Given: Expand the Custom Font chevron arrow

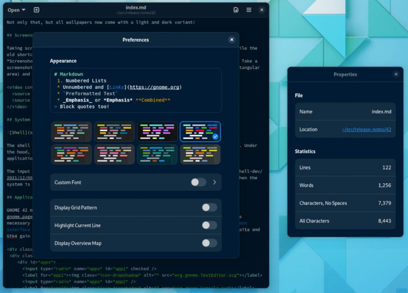Looking at the screenshot, I should (x=214, y=182).
